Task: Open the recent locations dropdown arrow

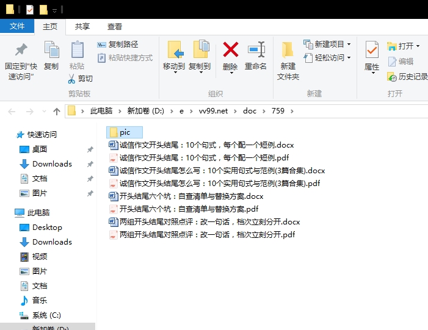Action: point(44,111)
